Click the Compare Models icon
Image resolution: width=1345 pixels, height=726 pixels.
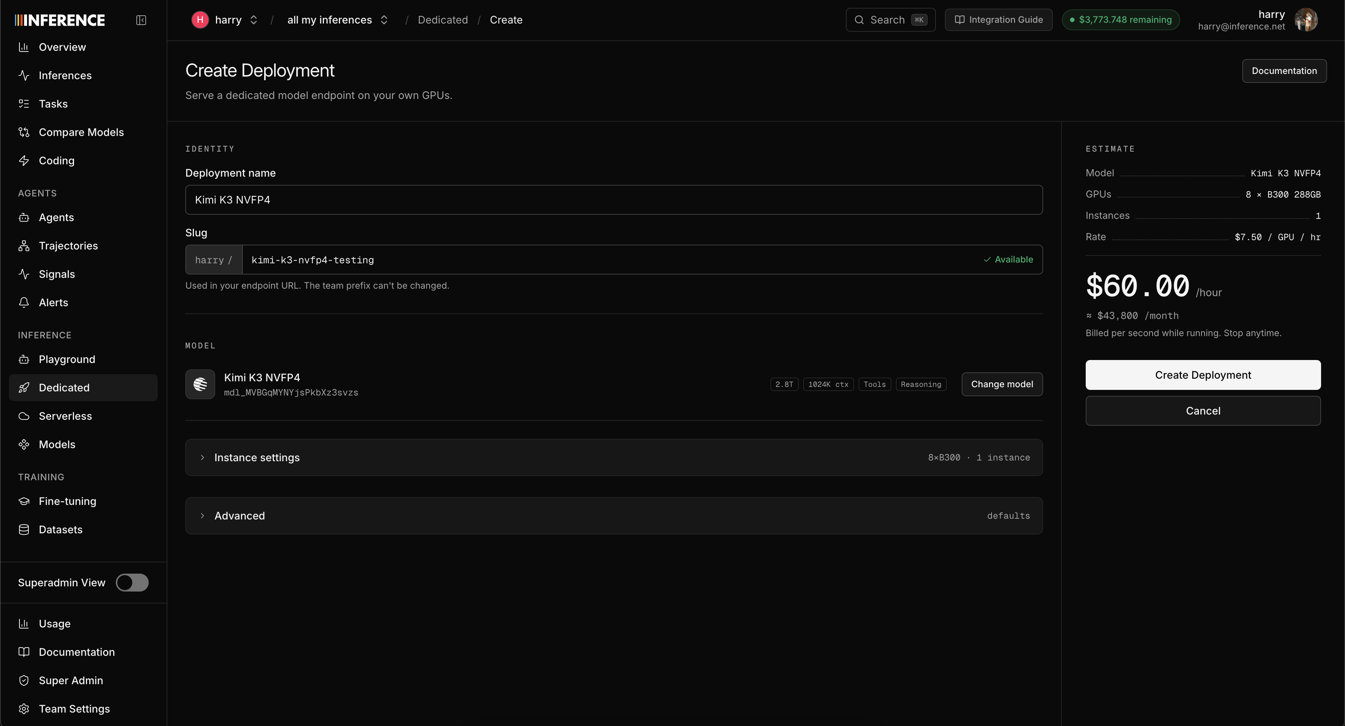(24, 132)
